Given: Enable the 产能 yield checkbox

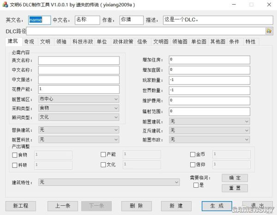Looking at the screenshot, I should [x=103, y=154].
